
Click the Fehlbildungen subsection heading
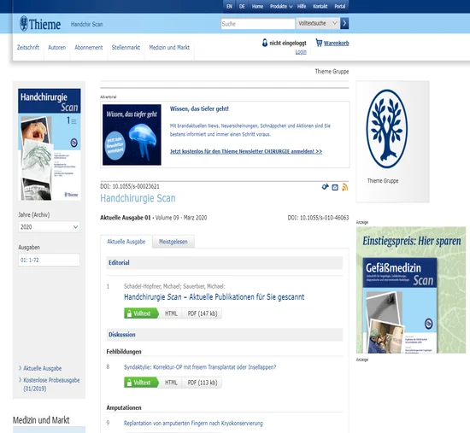pyautogui.click(x=124, y=352)
